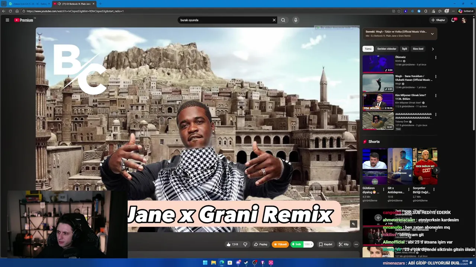The image size is (476, 267).
Task: Open the notifications bell
Action: (453, 20)
